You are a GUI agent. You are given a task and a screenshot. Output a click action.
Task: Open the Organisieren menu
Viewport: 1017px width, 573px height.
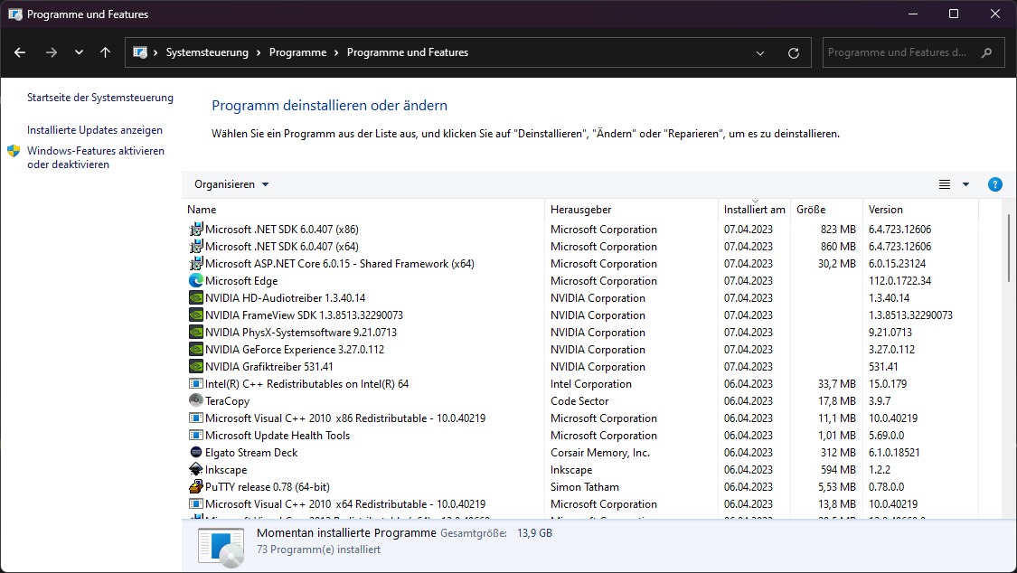click(x=231, y=184)
